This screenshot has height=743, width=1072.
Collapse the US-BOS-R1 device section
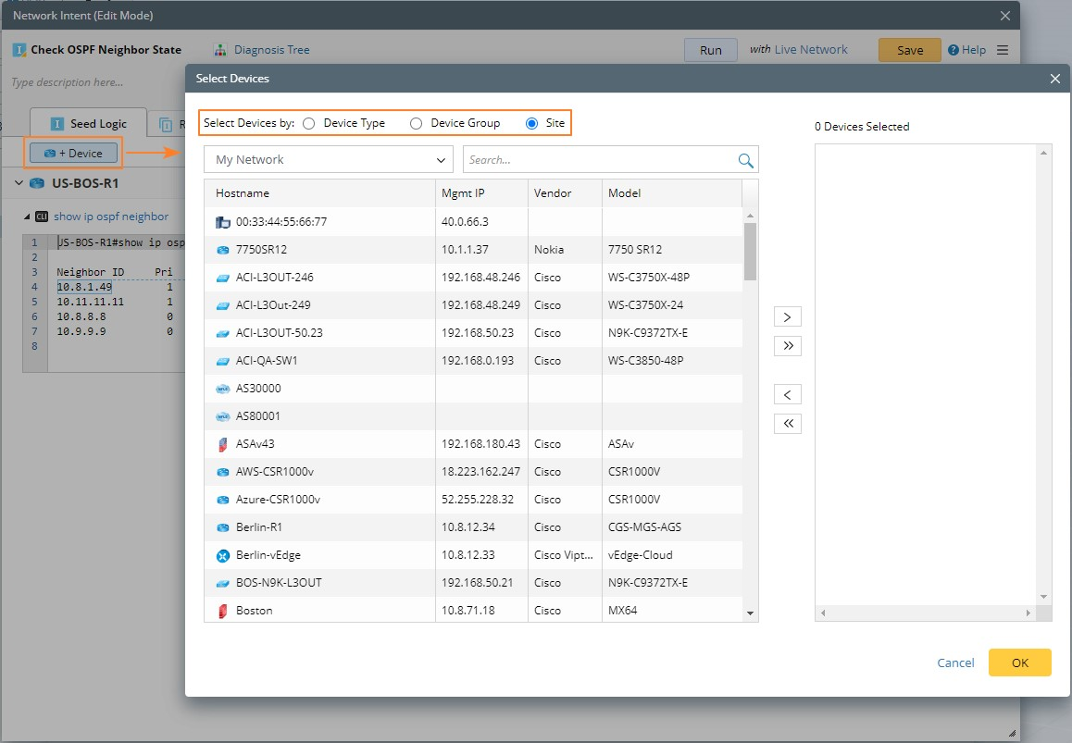tap(19, 183)
